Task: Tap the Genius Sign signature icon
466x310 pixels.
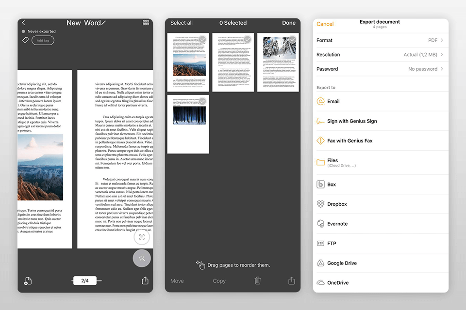Action: 320,121
